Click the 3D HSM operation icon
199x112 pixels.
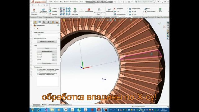[130, 14]
